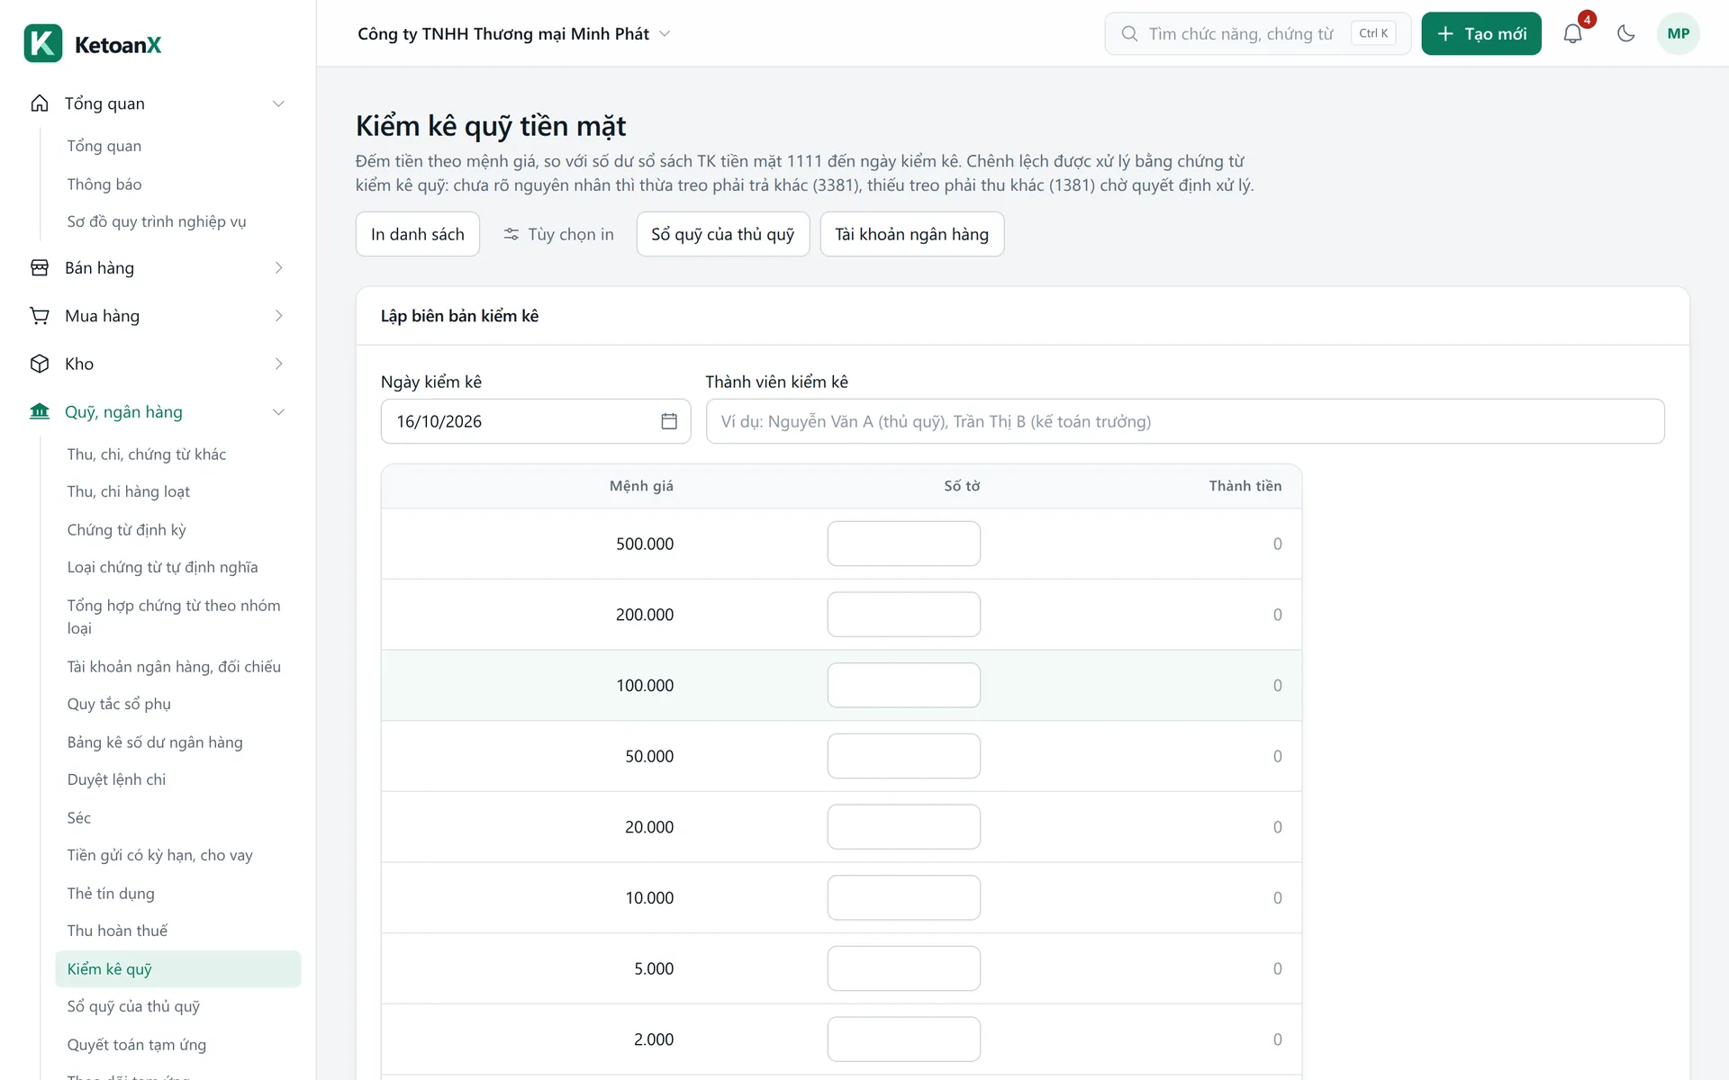Click the Kho box icon

pyautogui.click(x=40, y=364)
